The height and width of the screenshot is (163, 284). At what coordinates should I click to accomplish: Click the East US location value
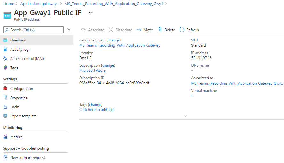(85, 58)
